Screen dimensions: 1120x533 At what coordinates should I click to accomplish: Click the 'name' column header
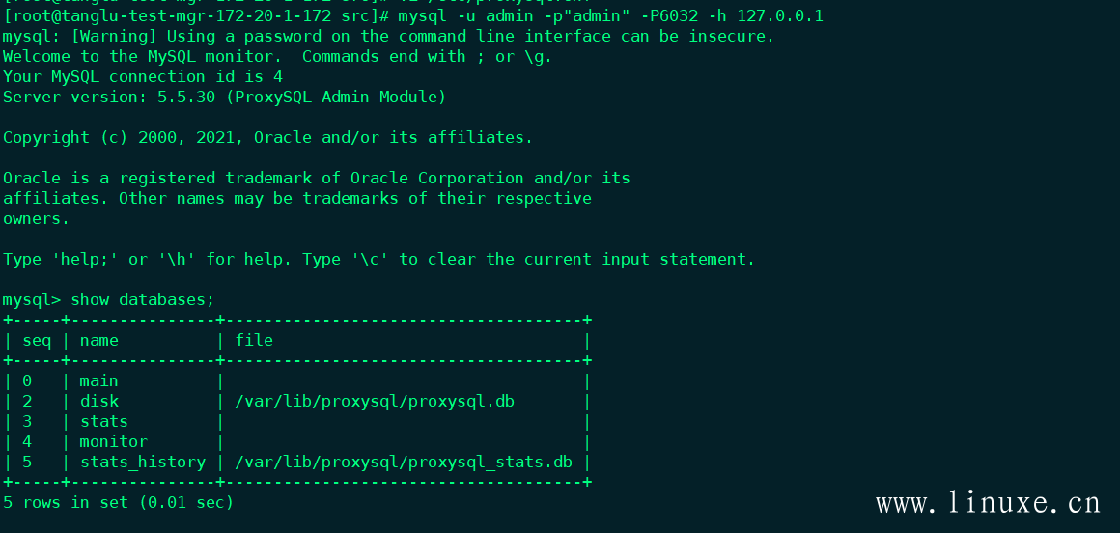98,340
